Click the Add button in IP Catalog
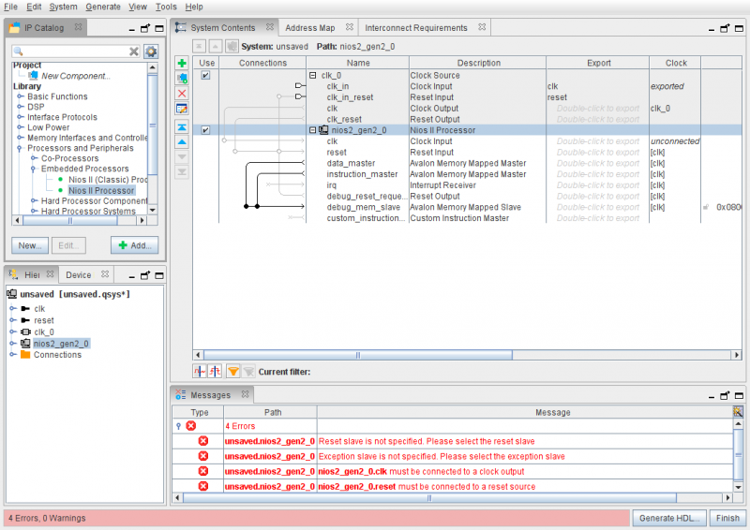 [134, 245]
